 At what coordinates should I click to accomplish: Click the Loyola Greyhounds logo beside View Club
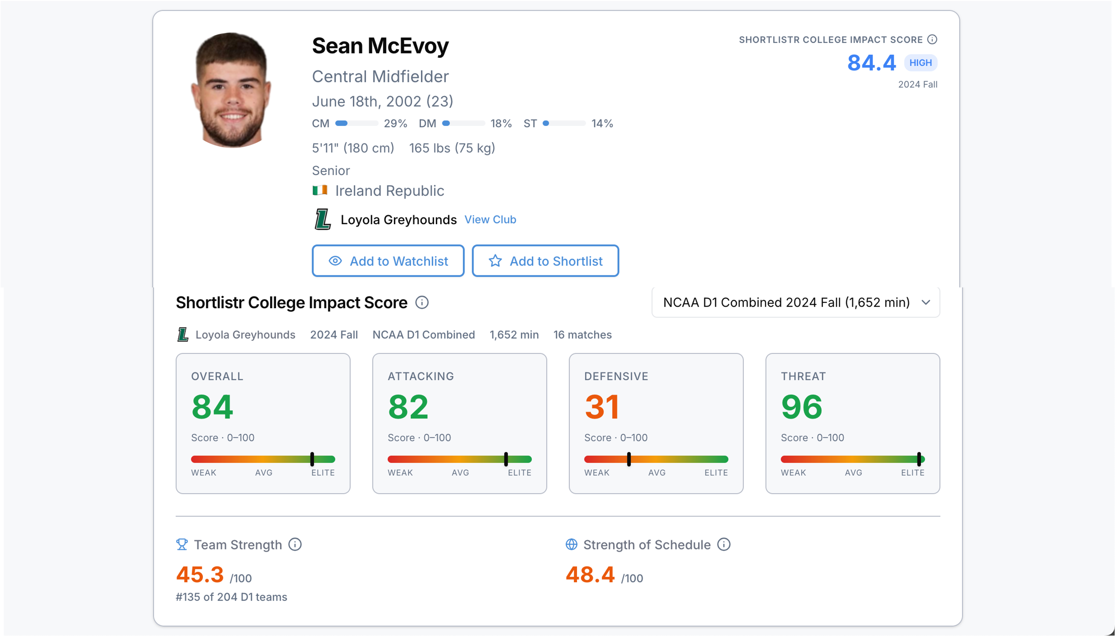click(x=323, y=219)
